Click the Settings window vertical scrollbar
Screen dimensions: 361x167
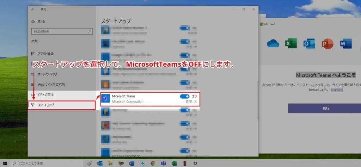pyautogui.click(x=258, y=100)
